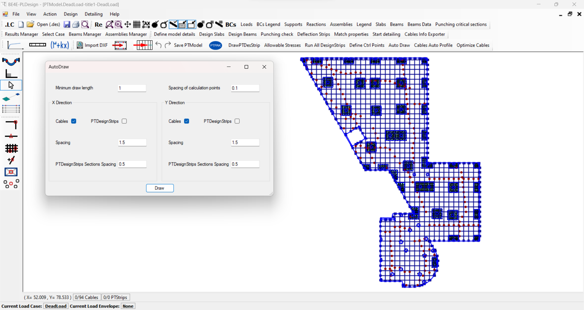Open print preview magnifier icon
This screenshot has height=310, width=584.
[x=85, y=25]
